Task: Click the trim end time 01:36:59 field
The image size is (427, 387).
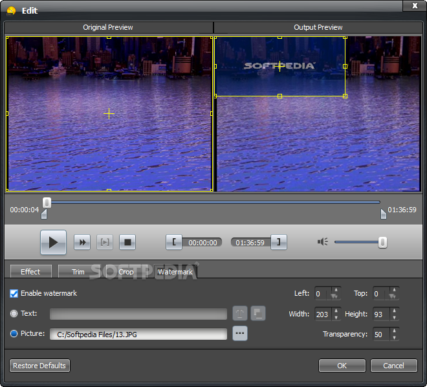Action: [250, 243]
